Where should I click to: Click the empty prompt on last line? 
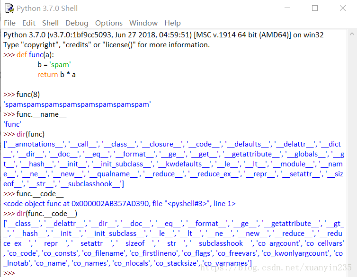(x=9, y=273)
